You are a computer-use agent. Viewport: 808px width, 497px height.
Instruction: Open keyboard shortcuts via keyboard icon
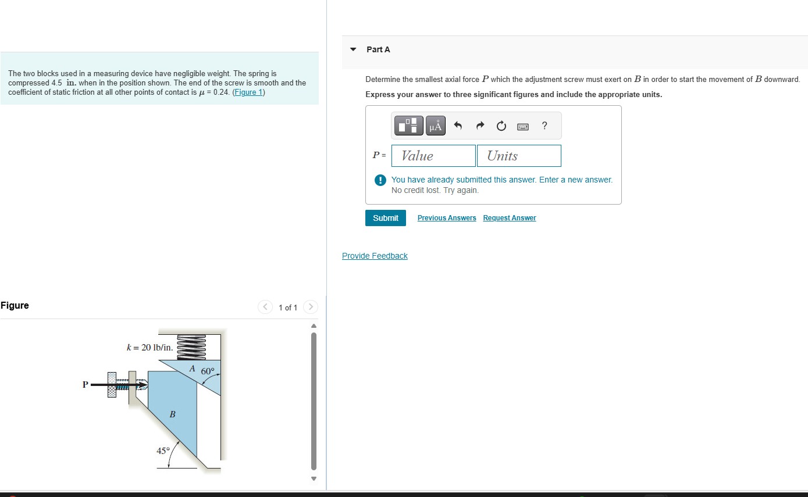(522, 126)
